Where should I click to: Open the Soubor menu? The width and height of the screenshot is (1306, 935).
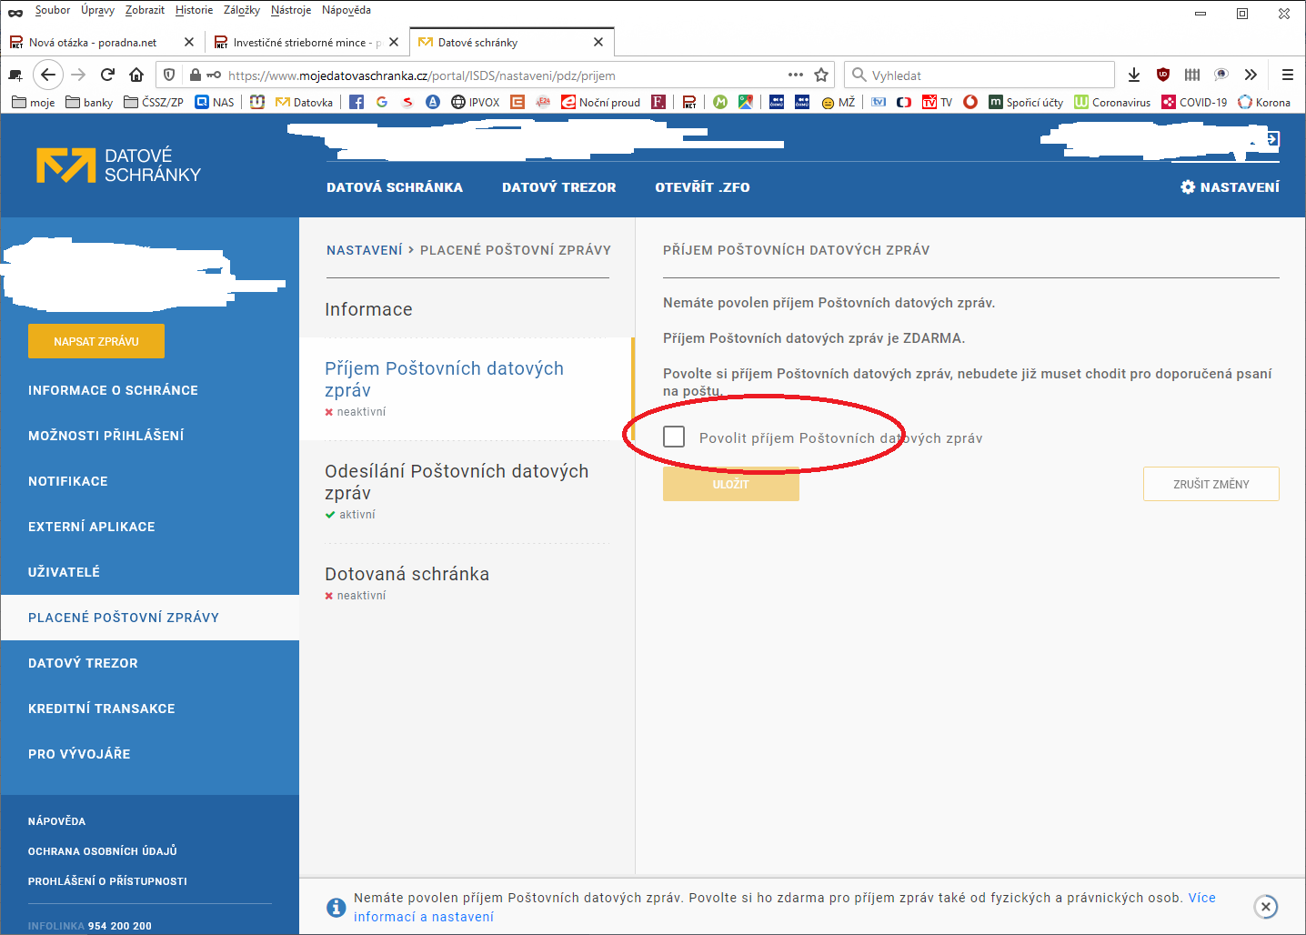[x=53, y=10]
